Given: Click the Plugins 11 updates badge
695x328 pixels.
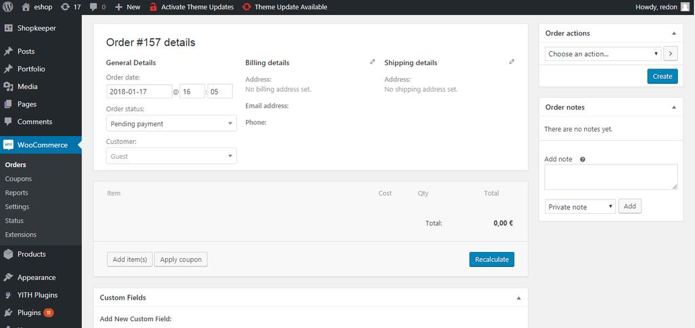Looking at the screenshot, I should [48, 313].
